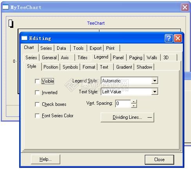
Task: Select the General tab
Action: 49,58
